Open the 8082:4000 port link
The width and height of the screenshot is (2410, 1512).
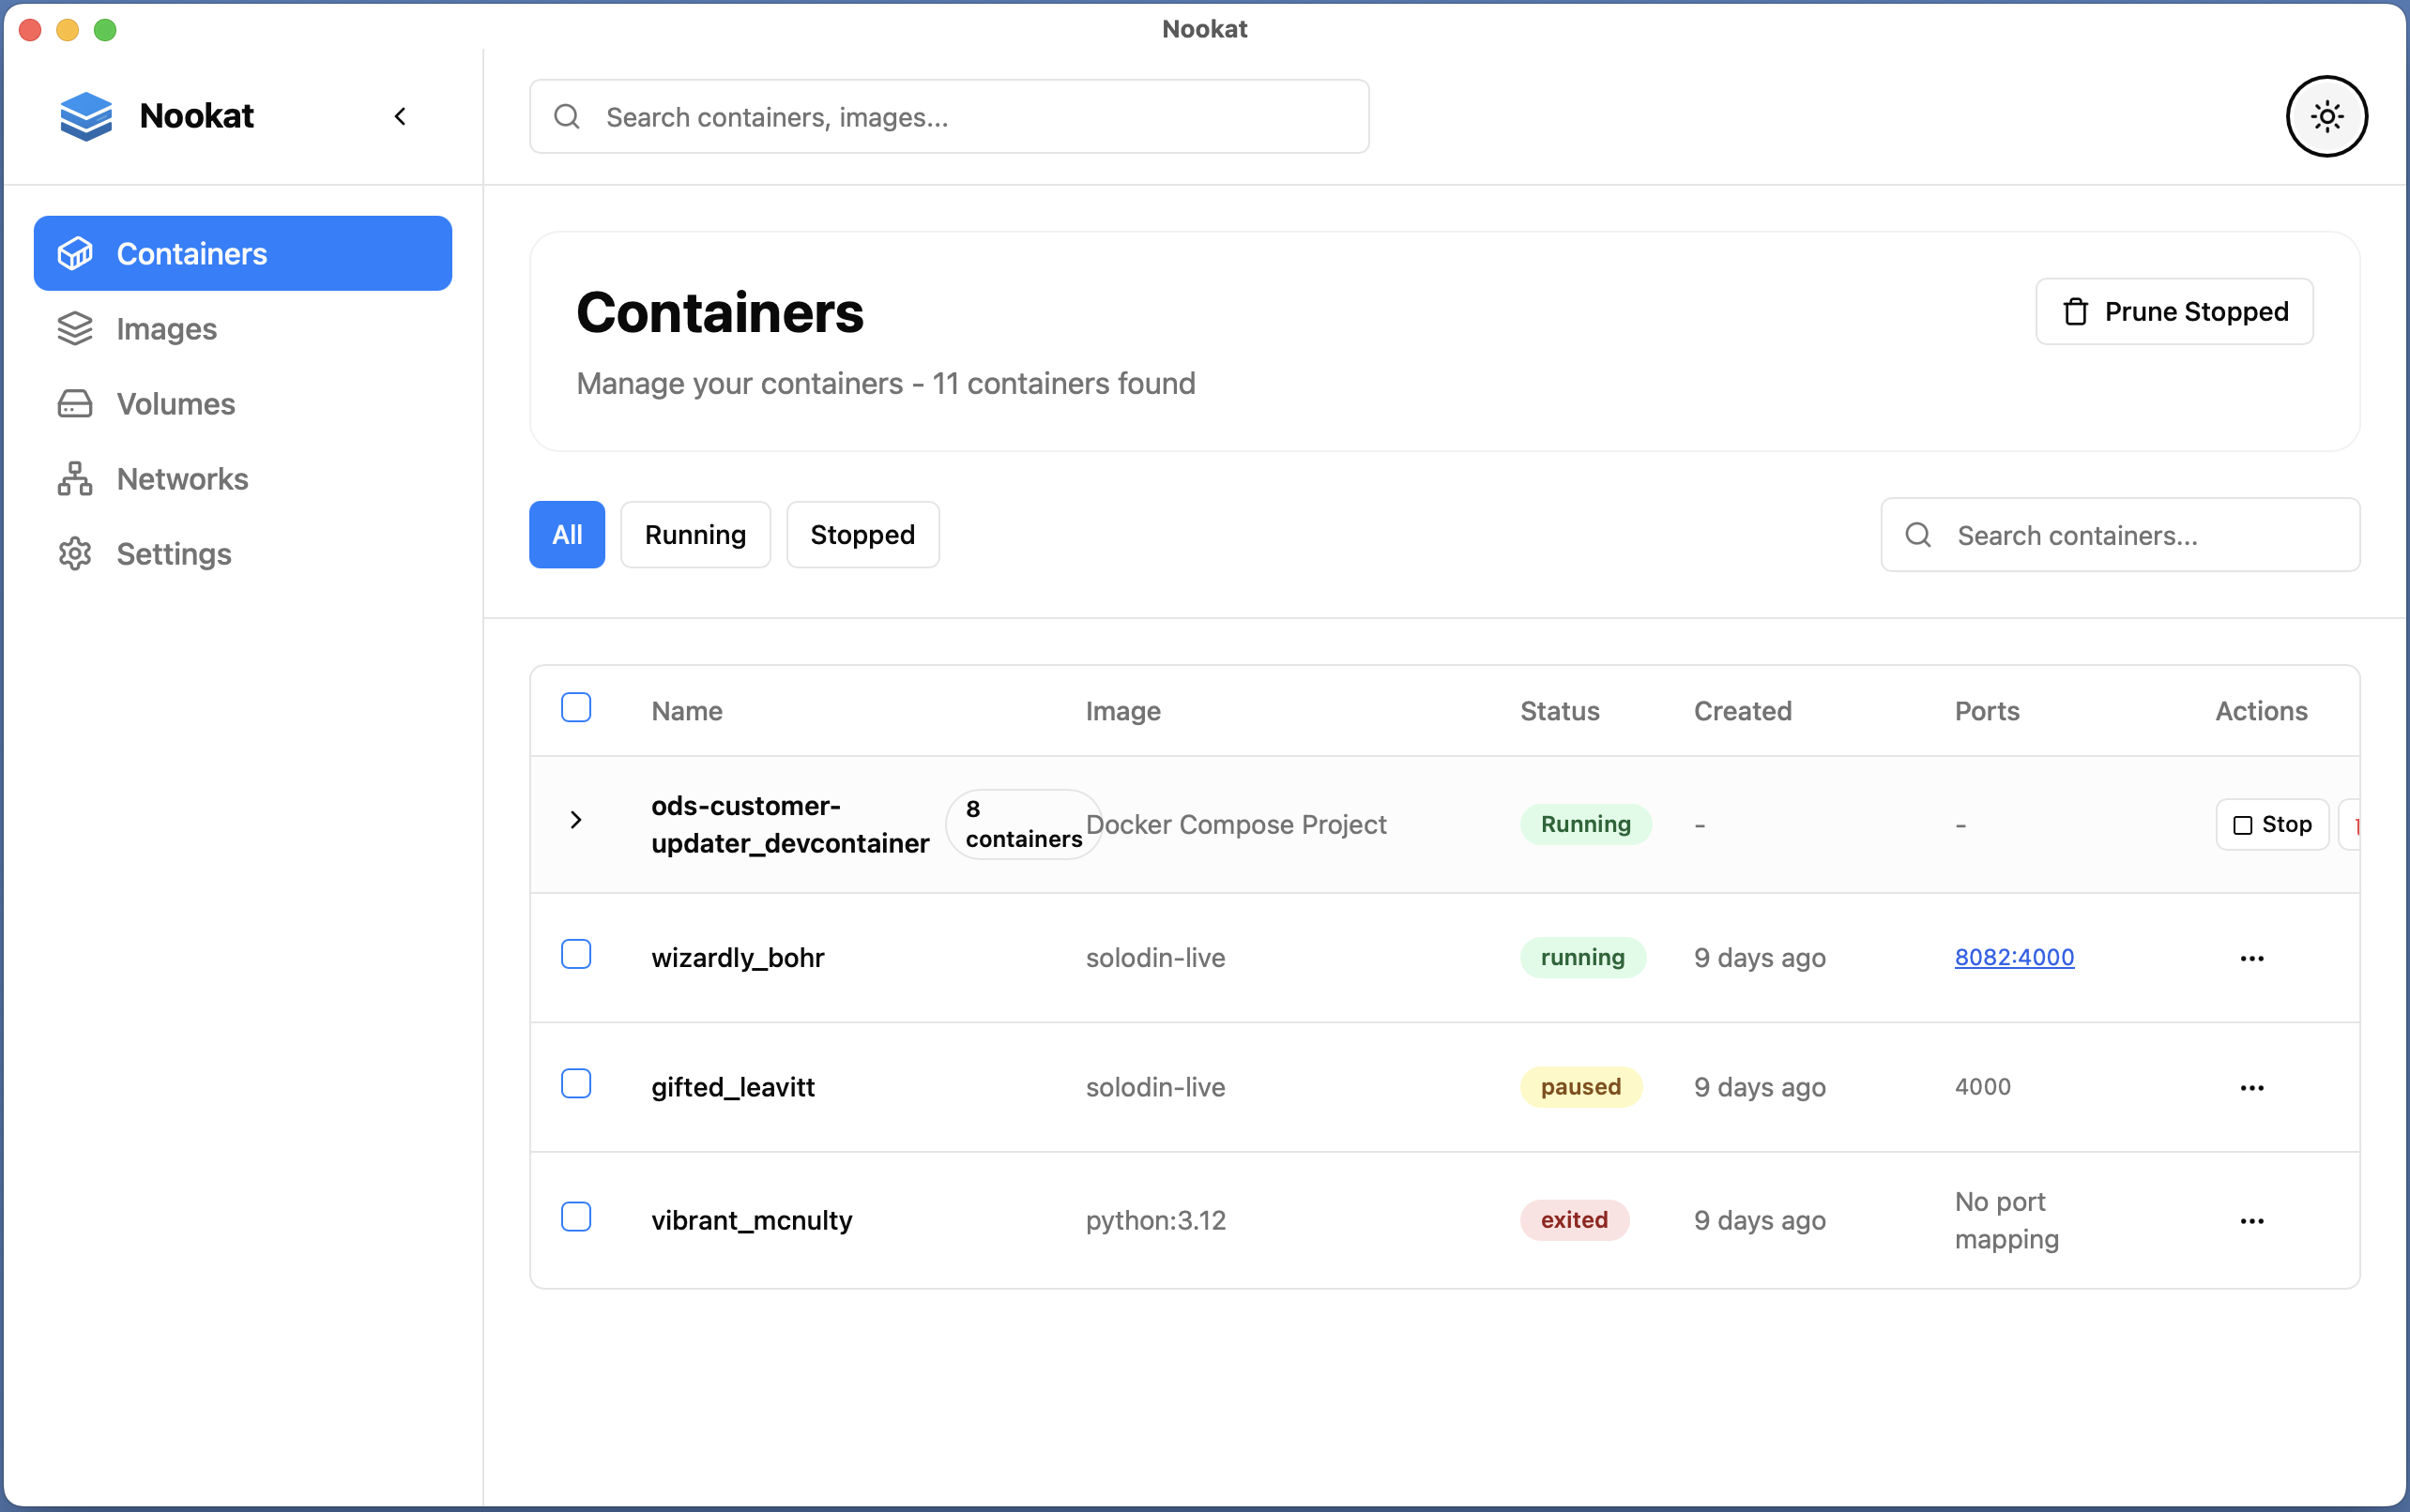(x=2013, y=957)
